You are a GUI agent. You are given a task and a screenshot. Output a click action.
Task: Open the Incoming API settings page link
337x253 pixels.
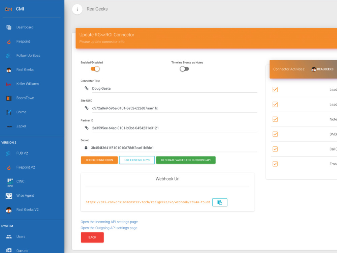click(x=109, y=222)
